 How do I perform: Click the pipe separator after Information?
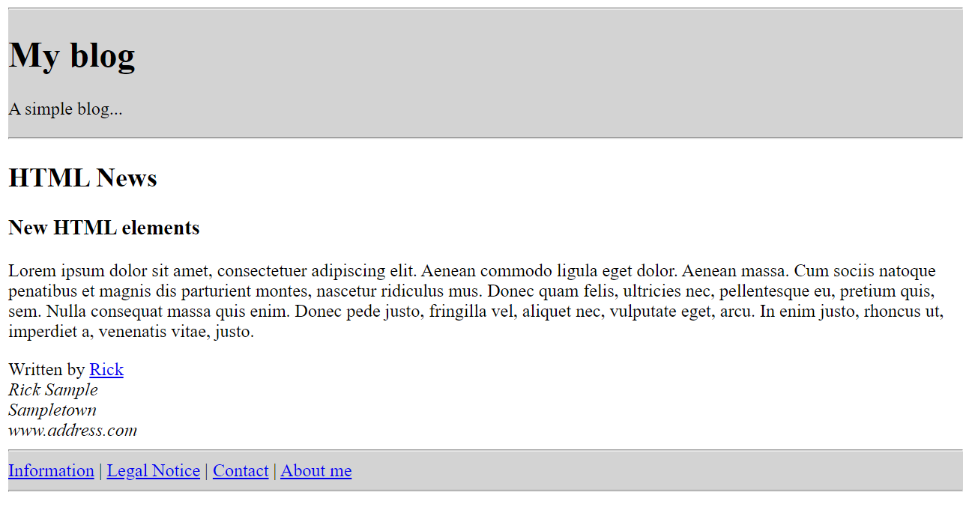pos(100,471)
